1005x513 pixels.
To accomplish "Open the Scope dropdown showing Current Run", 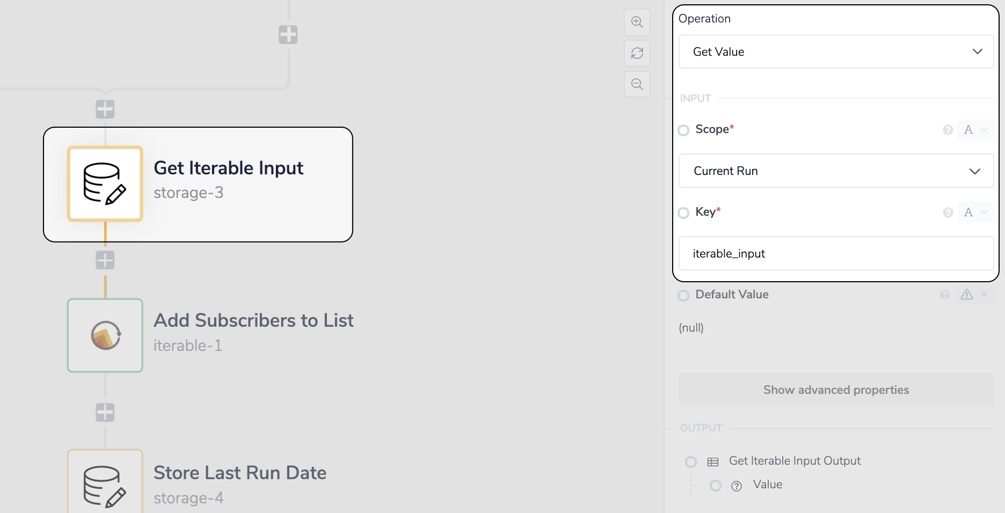I will click(835, 171).
